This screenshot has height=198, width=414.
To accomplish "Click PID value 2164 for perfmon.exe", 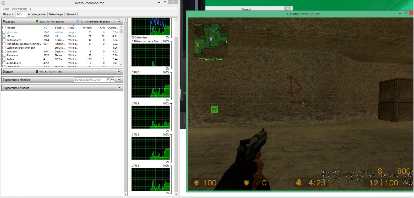I will (46, 40).
